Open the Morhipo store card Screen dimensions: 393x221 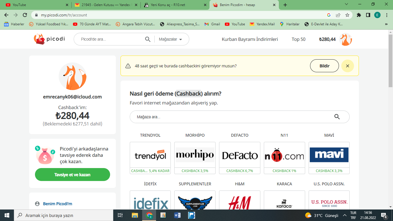tap(195, 158)
